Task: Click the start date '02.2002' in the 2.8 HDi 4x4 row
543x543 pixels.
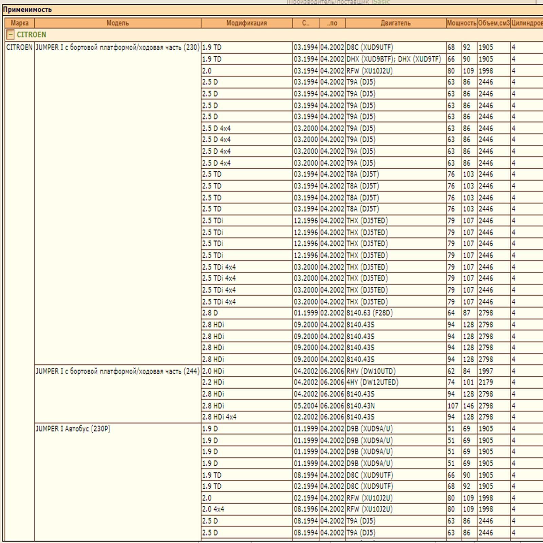Action: pyautogui.click(x=306, y=417)
